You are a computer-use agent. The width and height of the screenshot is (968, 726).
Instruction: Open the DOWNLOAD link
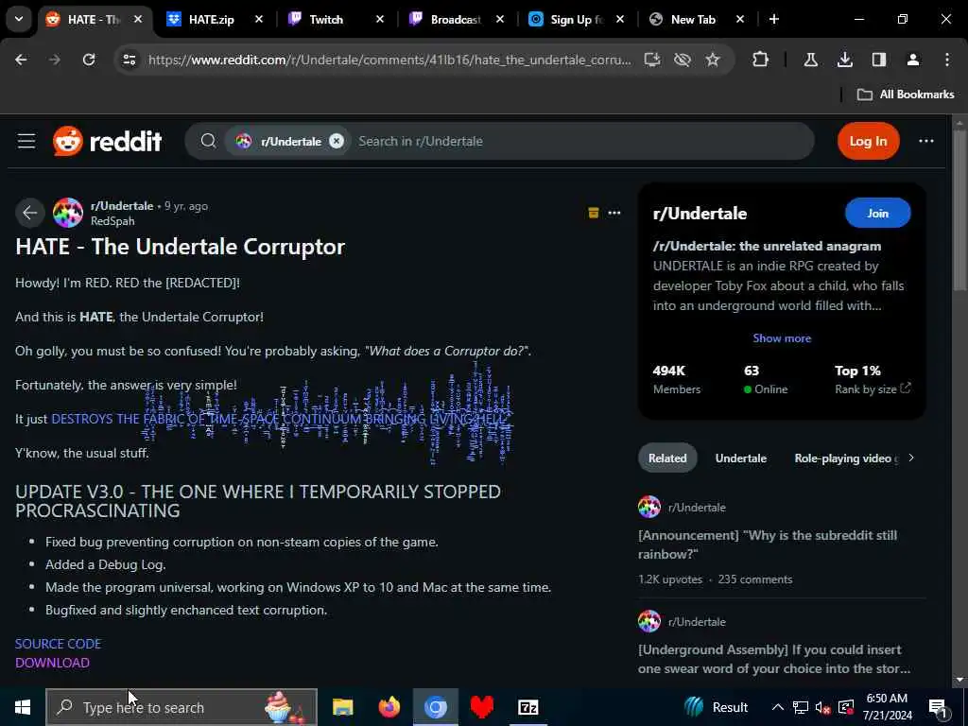coord(53,663)
